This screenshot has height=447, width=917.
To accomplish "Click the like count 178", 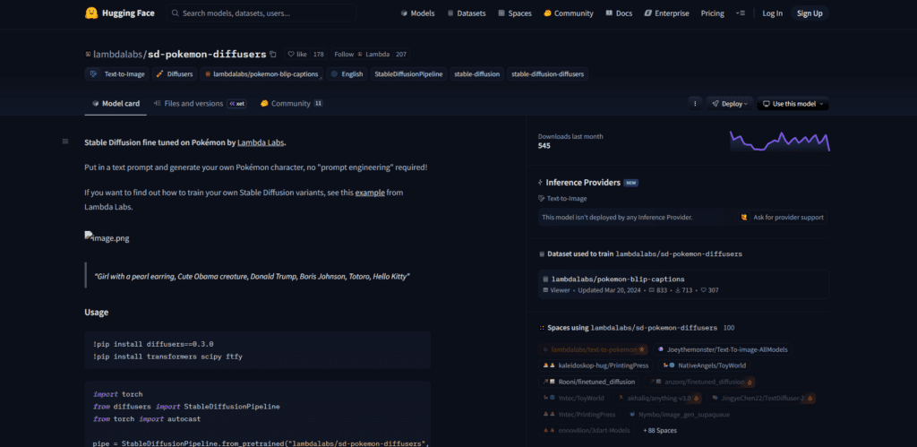I will click(318, 54).
